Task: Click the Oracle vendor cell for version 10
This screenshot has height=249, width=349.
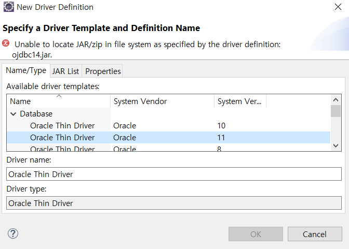Action: tap(125, 126)
